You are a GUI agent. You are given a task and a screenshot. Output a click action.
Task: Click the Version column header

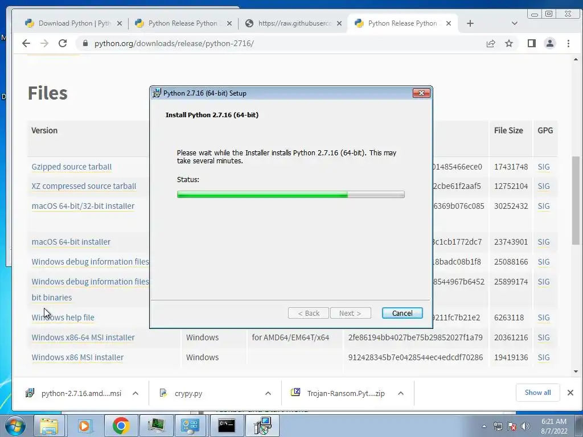pyautogui.click(x=44, y=130)
